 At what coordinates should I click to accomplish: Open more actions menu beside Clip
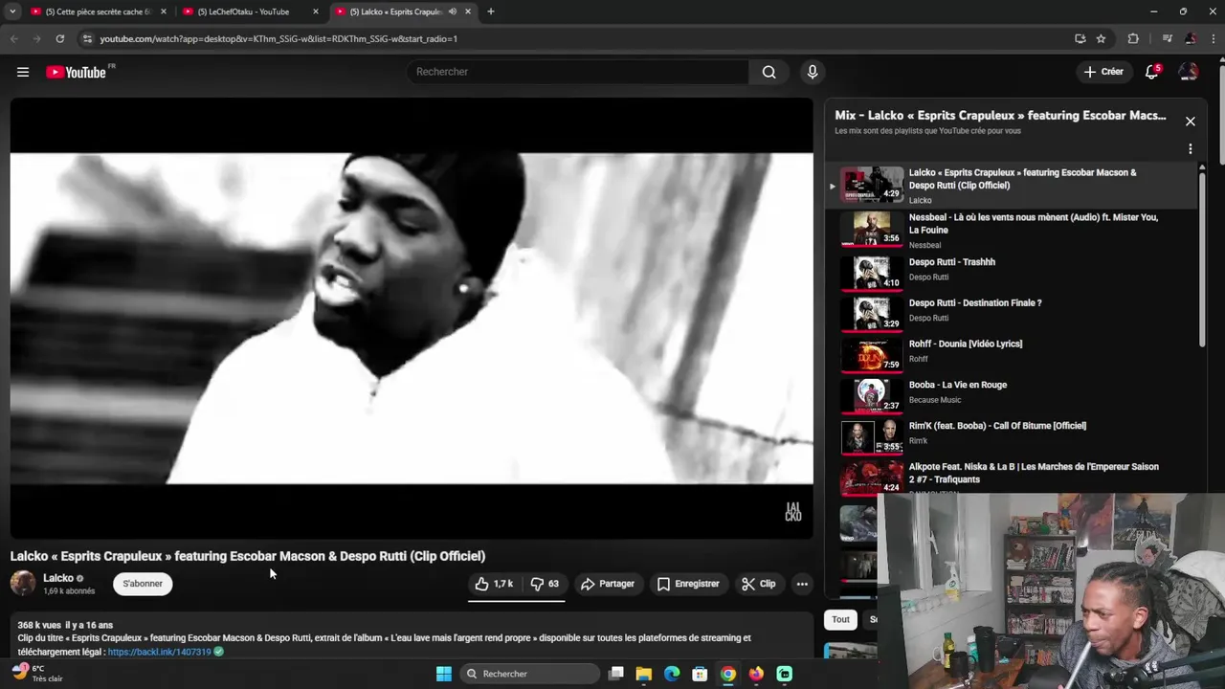click(x=802, y=584)
